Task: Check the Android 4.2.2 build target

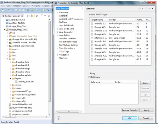Action: click(x=92, y=56)
